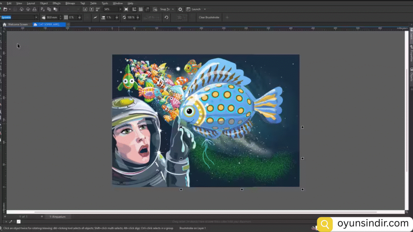413x232 pixels.
Task: Click the Clear Brushstroke button
Action: tap(209, 18)
